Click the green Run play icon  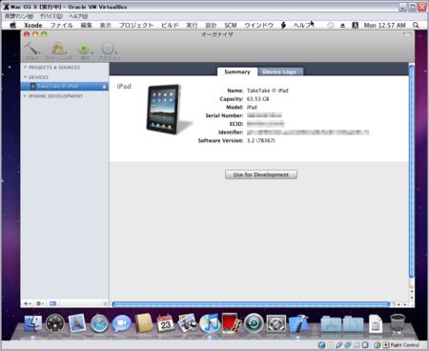pos(84,49)
